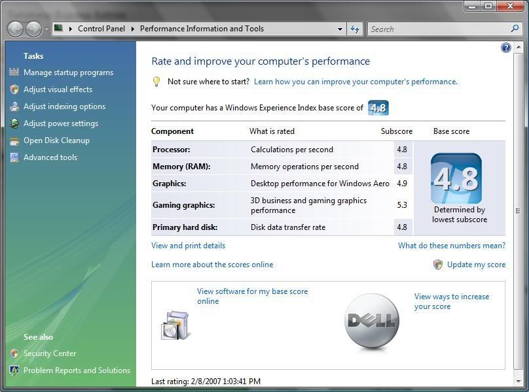Click View and print details link
The height and width of the screenshot is (392, 529).
click(x=188, y=246)
